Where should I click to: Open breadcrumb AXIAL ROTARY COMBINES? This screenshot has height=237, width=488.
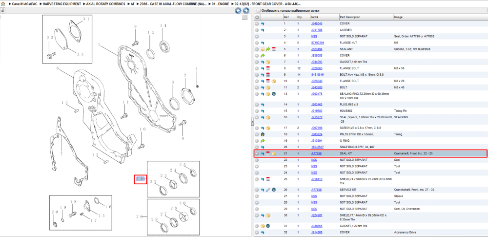(106, 4)
